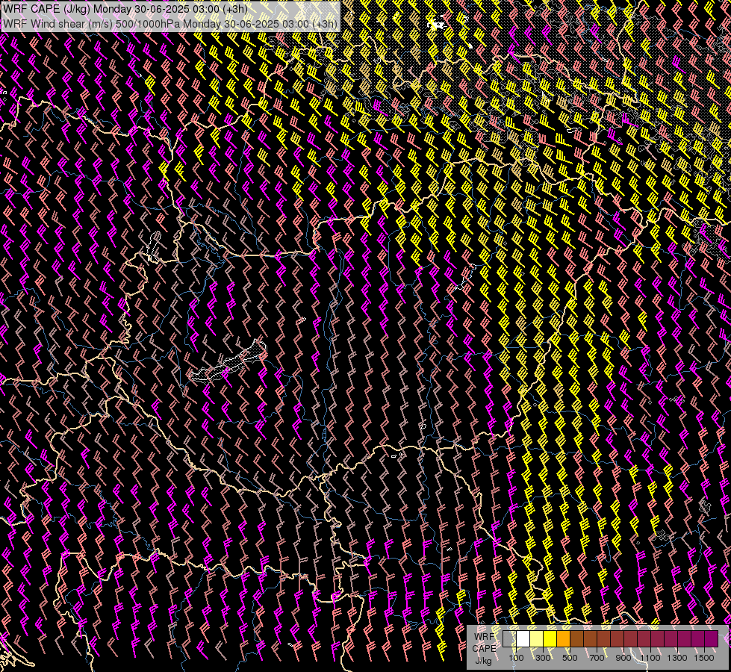
Task: Select the last purple legend swatch past 1500
Action: (x=712, y=638)
